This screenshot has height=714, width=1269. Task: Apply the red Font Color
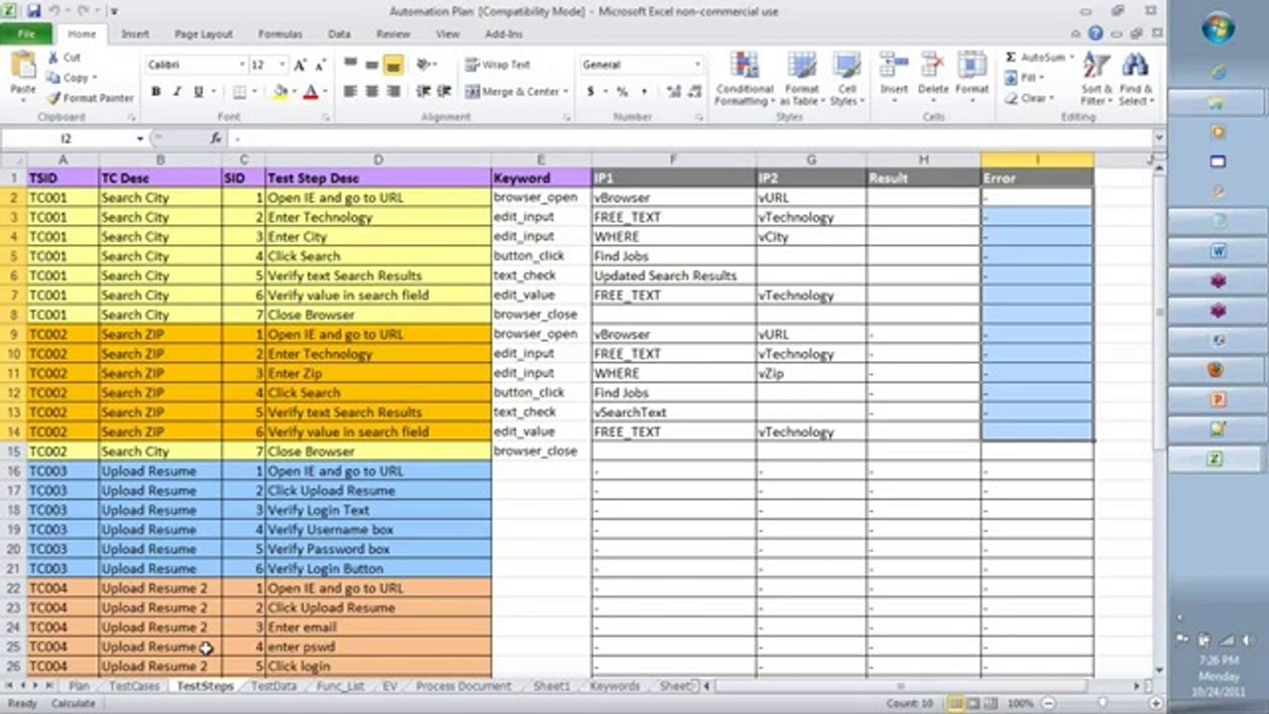click(x=310, y=91)
